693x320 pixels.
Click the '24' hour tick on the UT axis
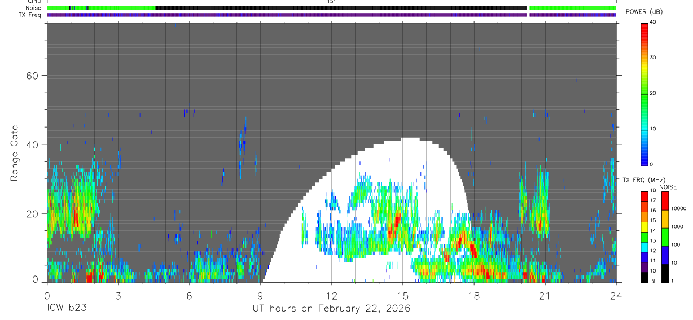pos(616,295)
